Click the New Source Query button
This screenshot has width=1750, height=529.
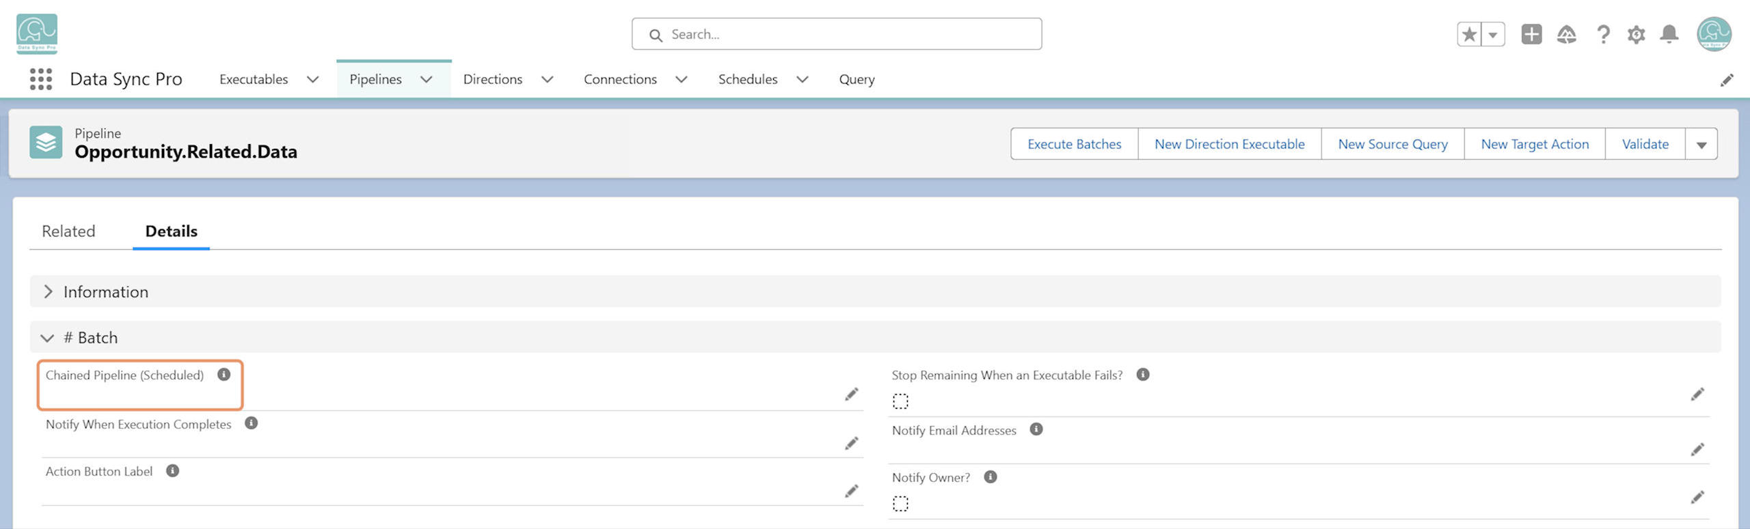coord(1392,144)
